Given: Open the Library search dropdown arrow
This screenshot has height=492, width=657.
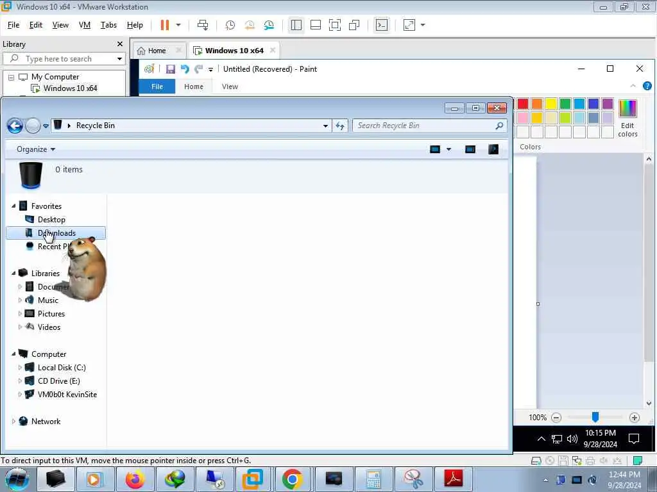Looking at the screenshot, I should click(119, 58).
